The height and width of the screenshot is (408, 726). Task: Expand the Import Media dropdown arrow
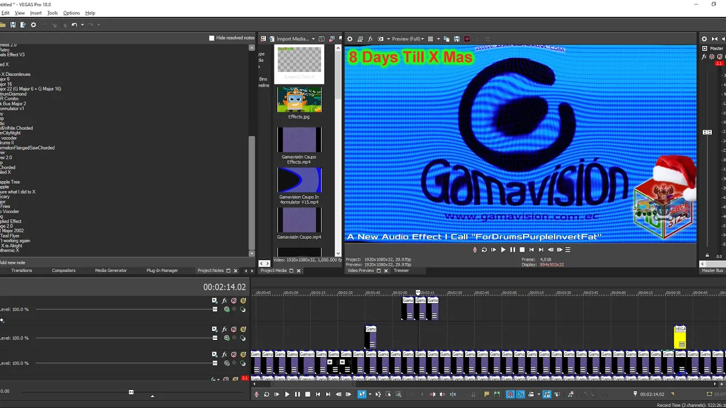[313, 39]
